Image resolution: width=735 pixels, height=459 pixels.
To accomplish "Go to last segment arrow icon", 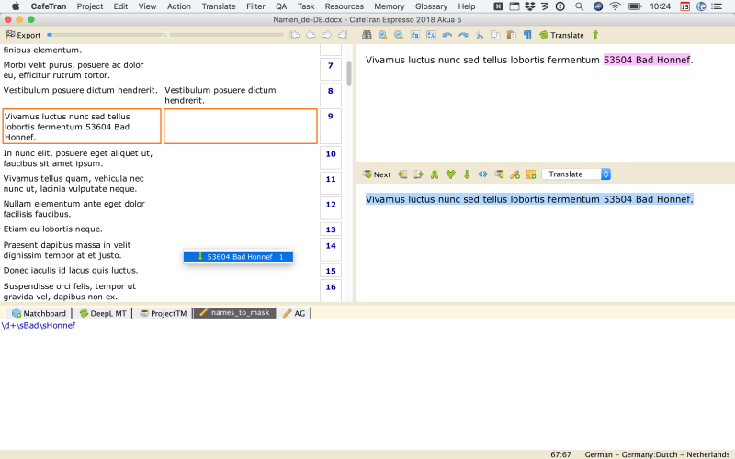I will 343,35.
